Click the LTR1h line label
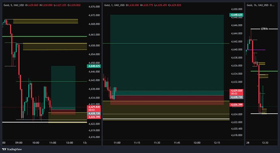This screenshot has height=153, width=280. [265, 29]
